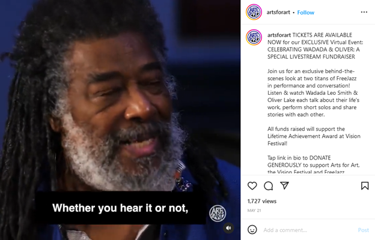375x240 pixels.
Task: Mute the video with the speaker icon
Action: point(228,228)
